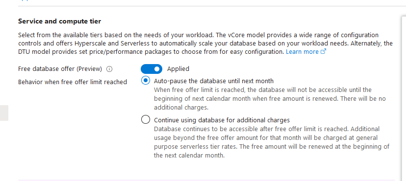Click the Service and compute tier heading
Screen dimensions: 406x181
pyautogui.click(x=59, y=21)
